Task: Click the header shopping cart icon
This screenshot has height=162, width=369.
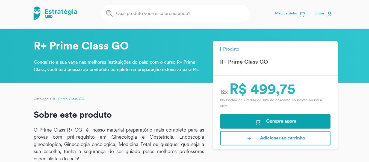Action: pos(302,14)
